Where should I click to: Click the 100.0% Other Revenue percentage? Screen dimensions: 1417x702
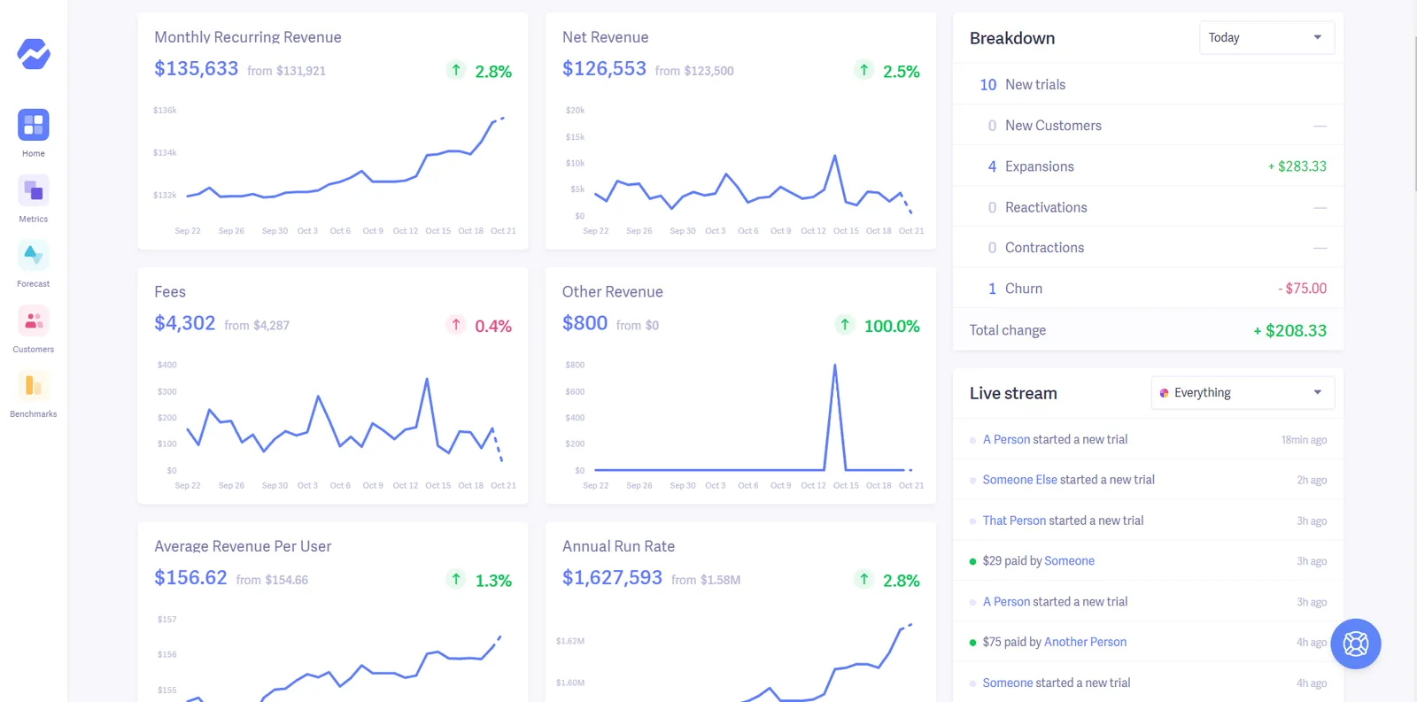(892, 326)
